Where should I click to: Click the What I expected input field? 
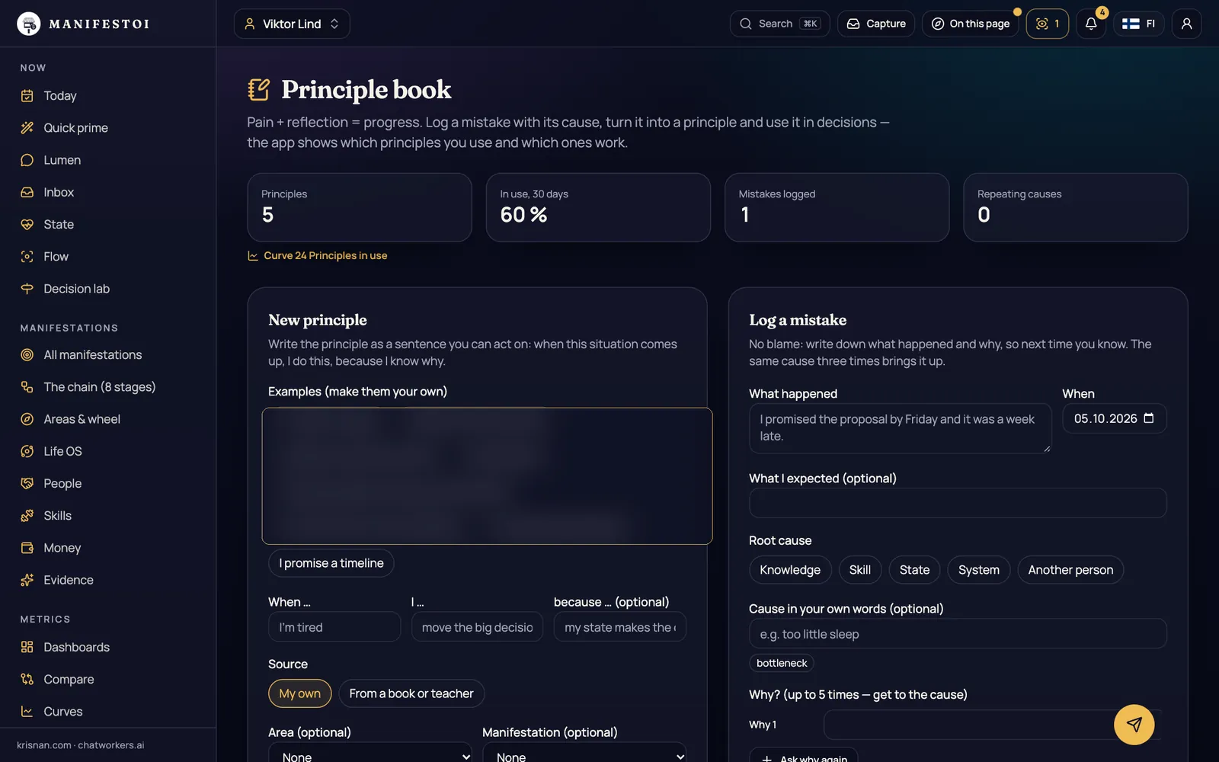click(958, 503)
